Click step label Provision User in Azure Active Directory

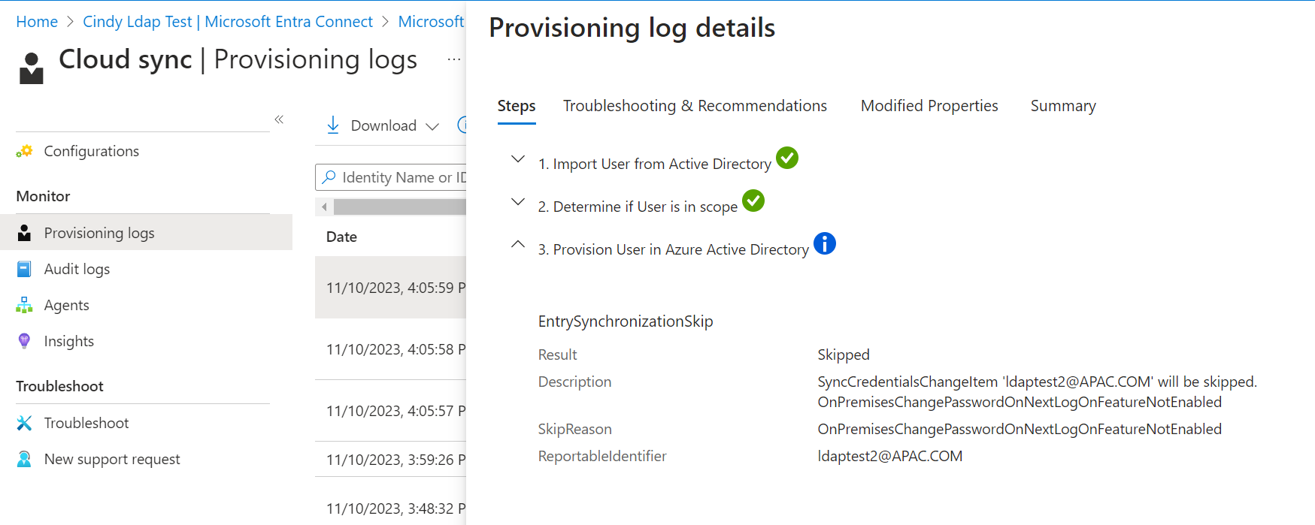click(674, 249)
